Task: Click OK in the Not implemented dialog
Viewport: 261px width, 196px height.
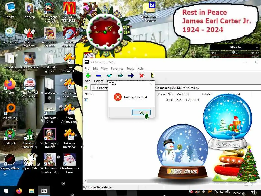Action: click(141, 113)
